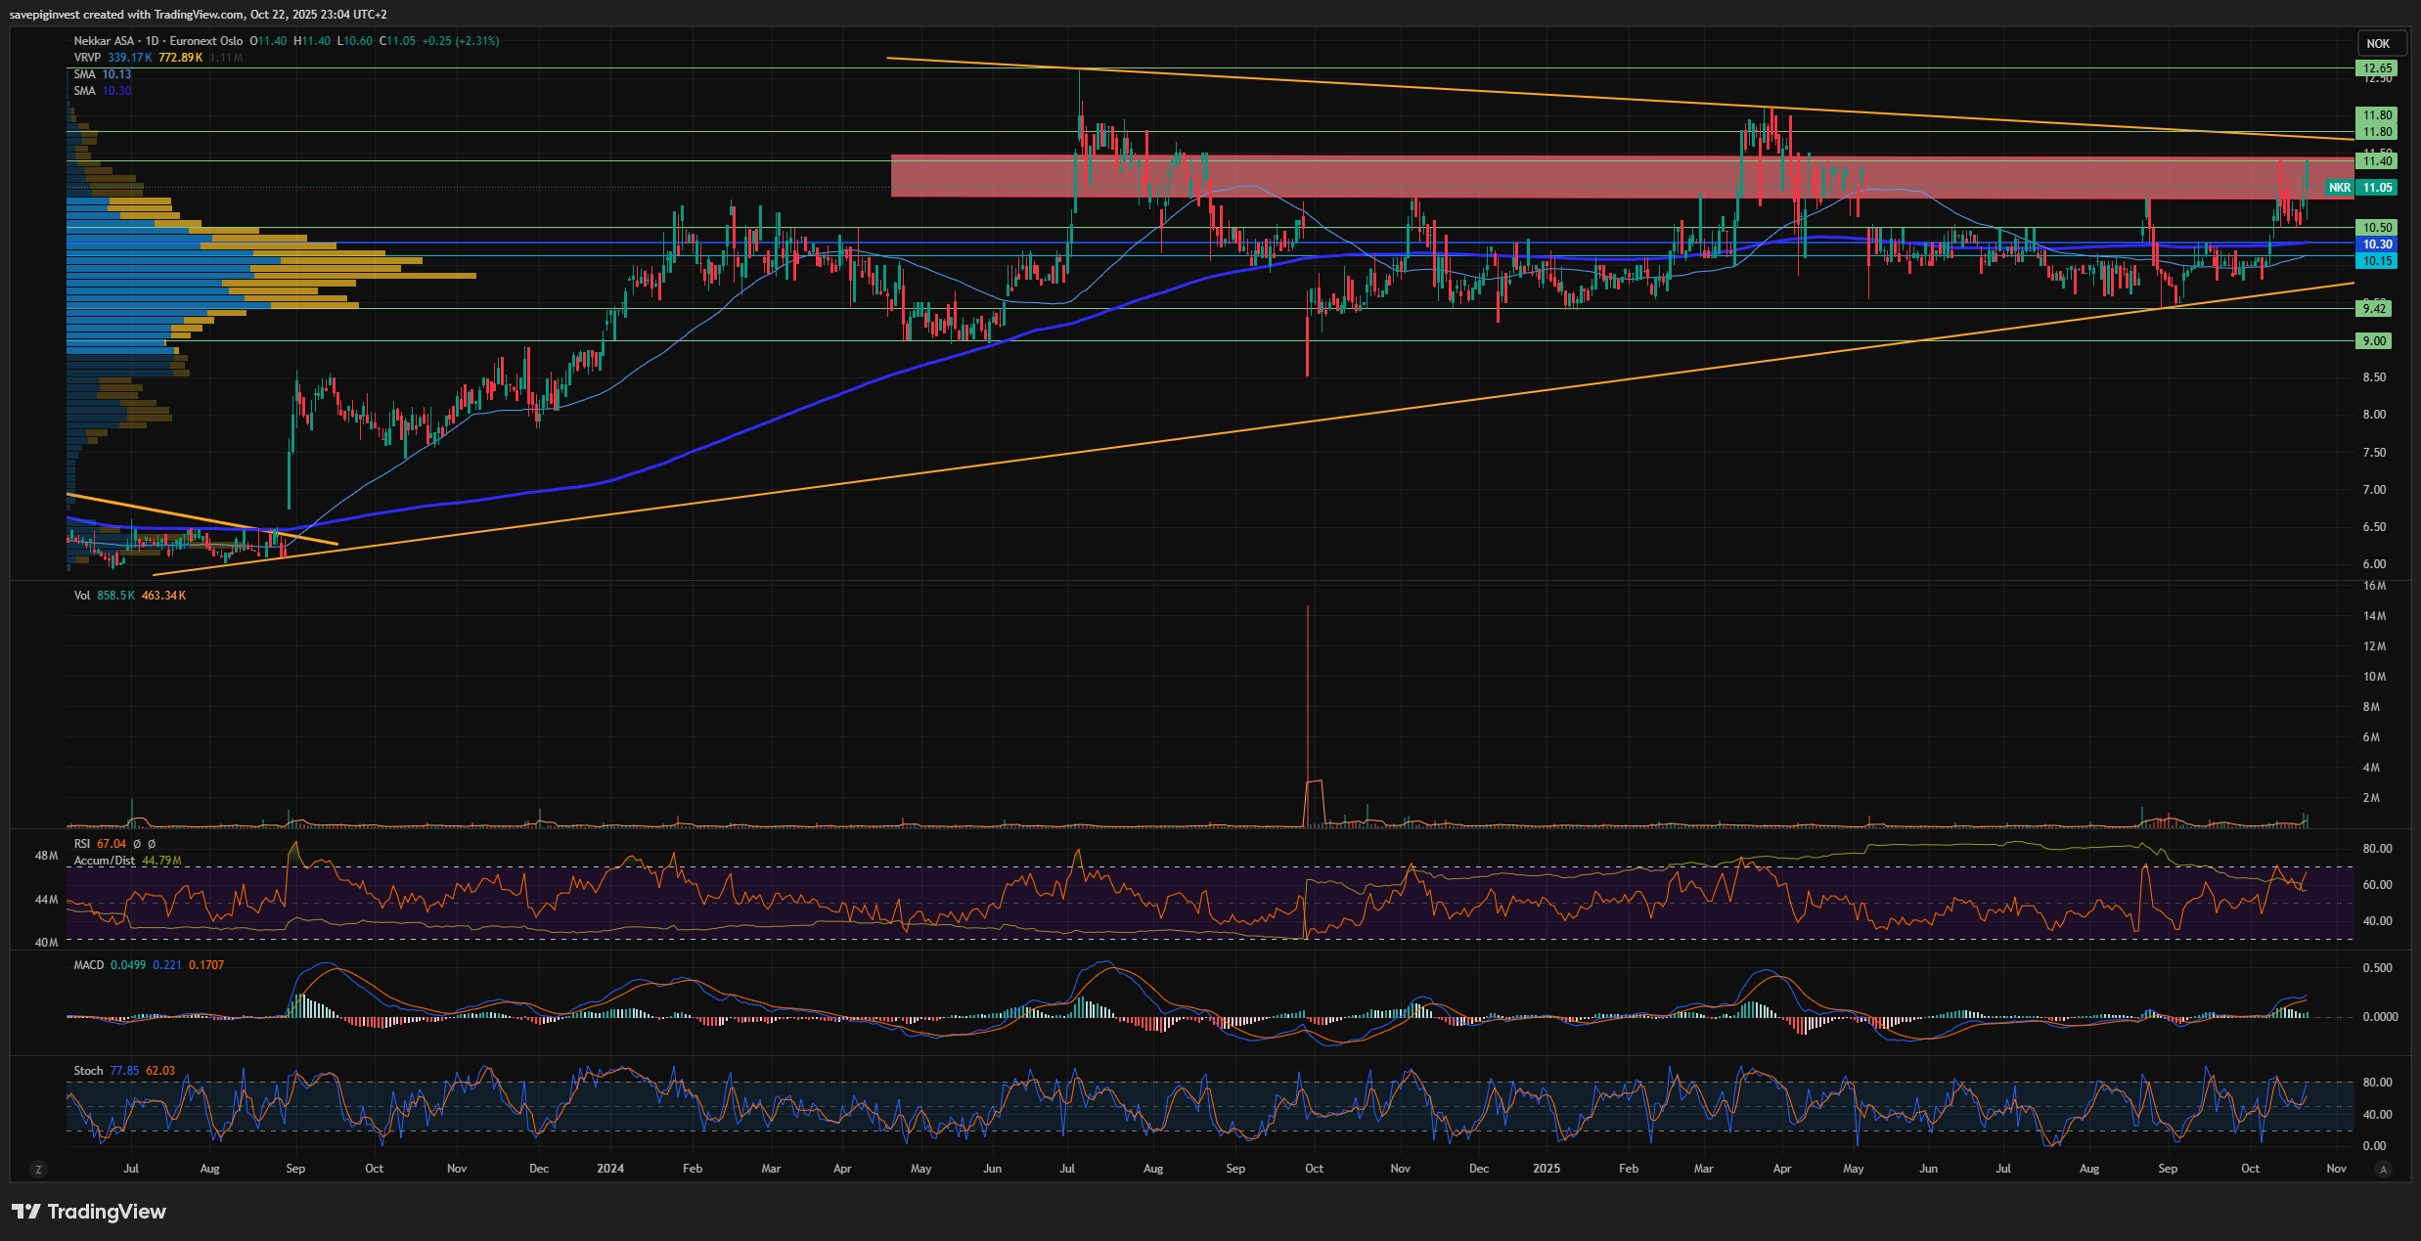Expand the Nekkar ASA symbol title
Screen dimensions: 2421x1241
point(104,41)
